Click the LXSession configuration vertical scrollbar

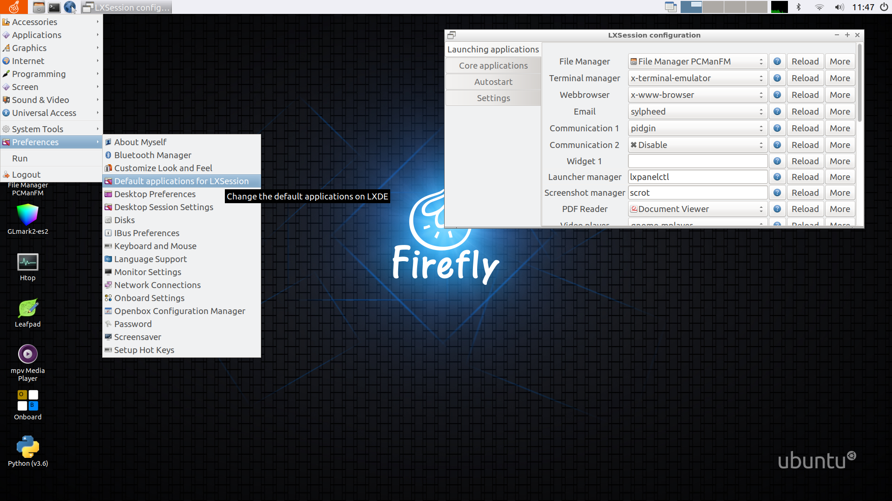[859, 83]
